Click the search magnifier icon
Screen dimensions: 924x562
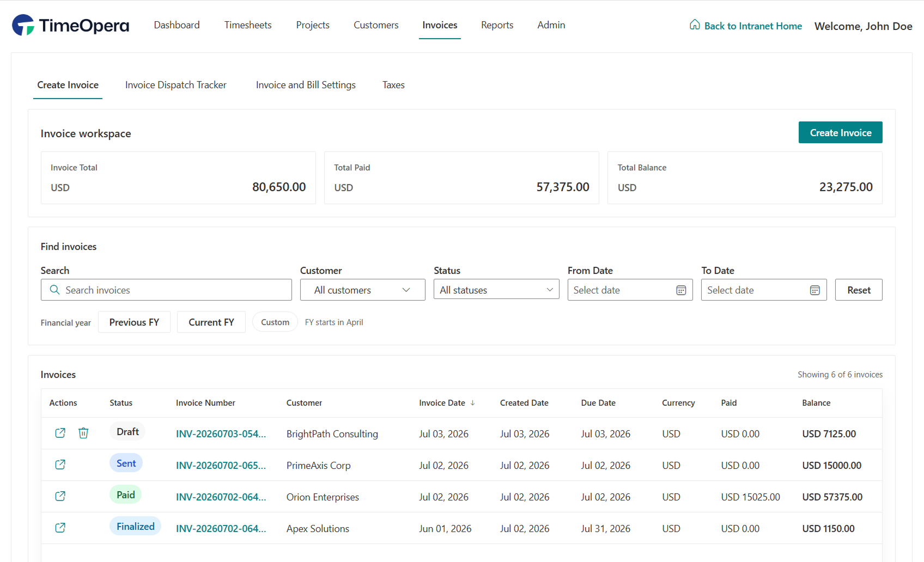[54, 290]
